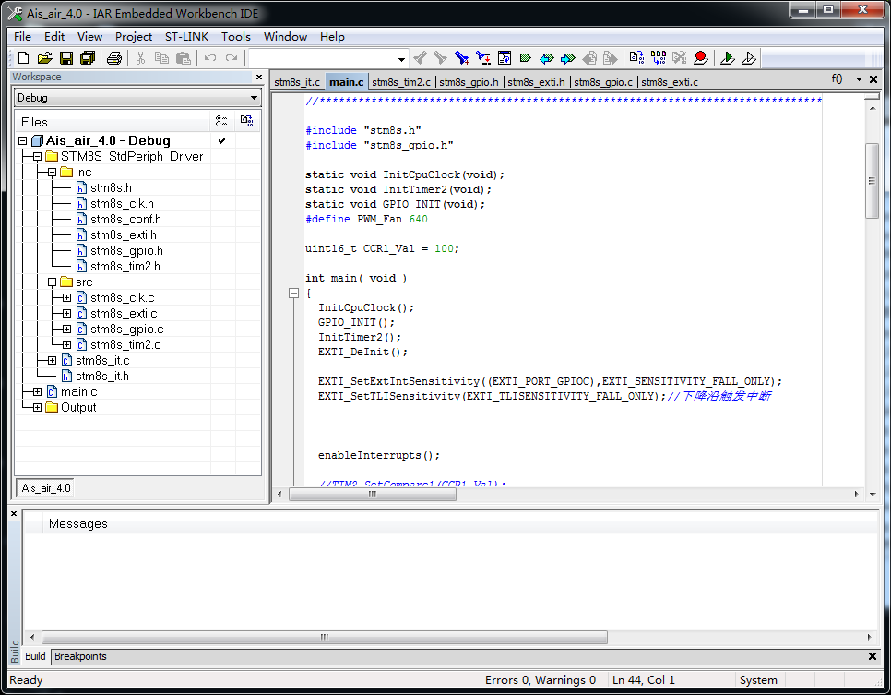Viewport: 891px width, 695px height.
Task: Undo the last edit with the toolbar arrow
Action: click(x=210, y=58)
